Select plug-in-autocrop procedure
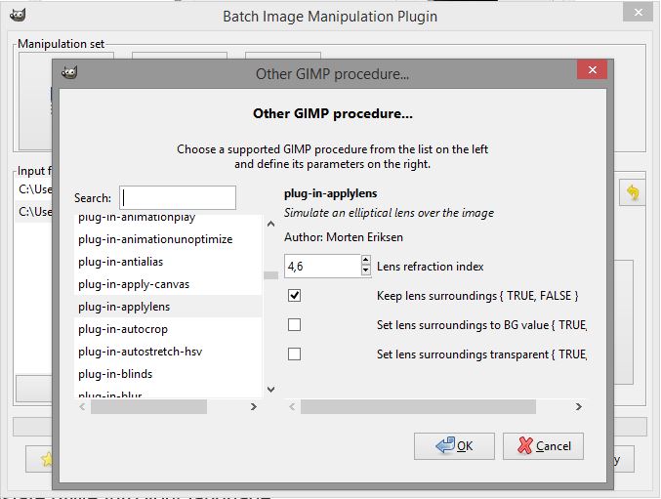This screenshot has height=499, width=661. 168,329
